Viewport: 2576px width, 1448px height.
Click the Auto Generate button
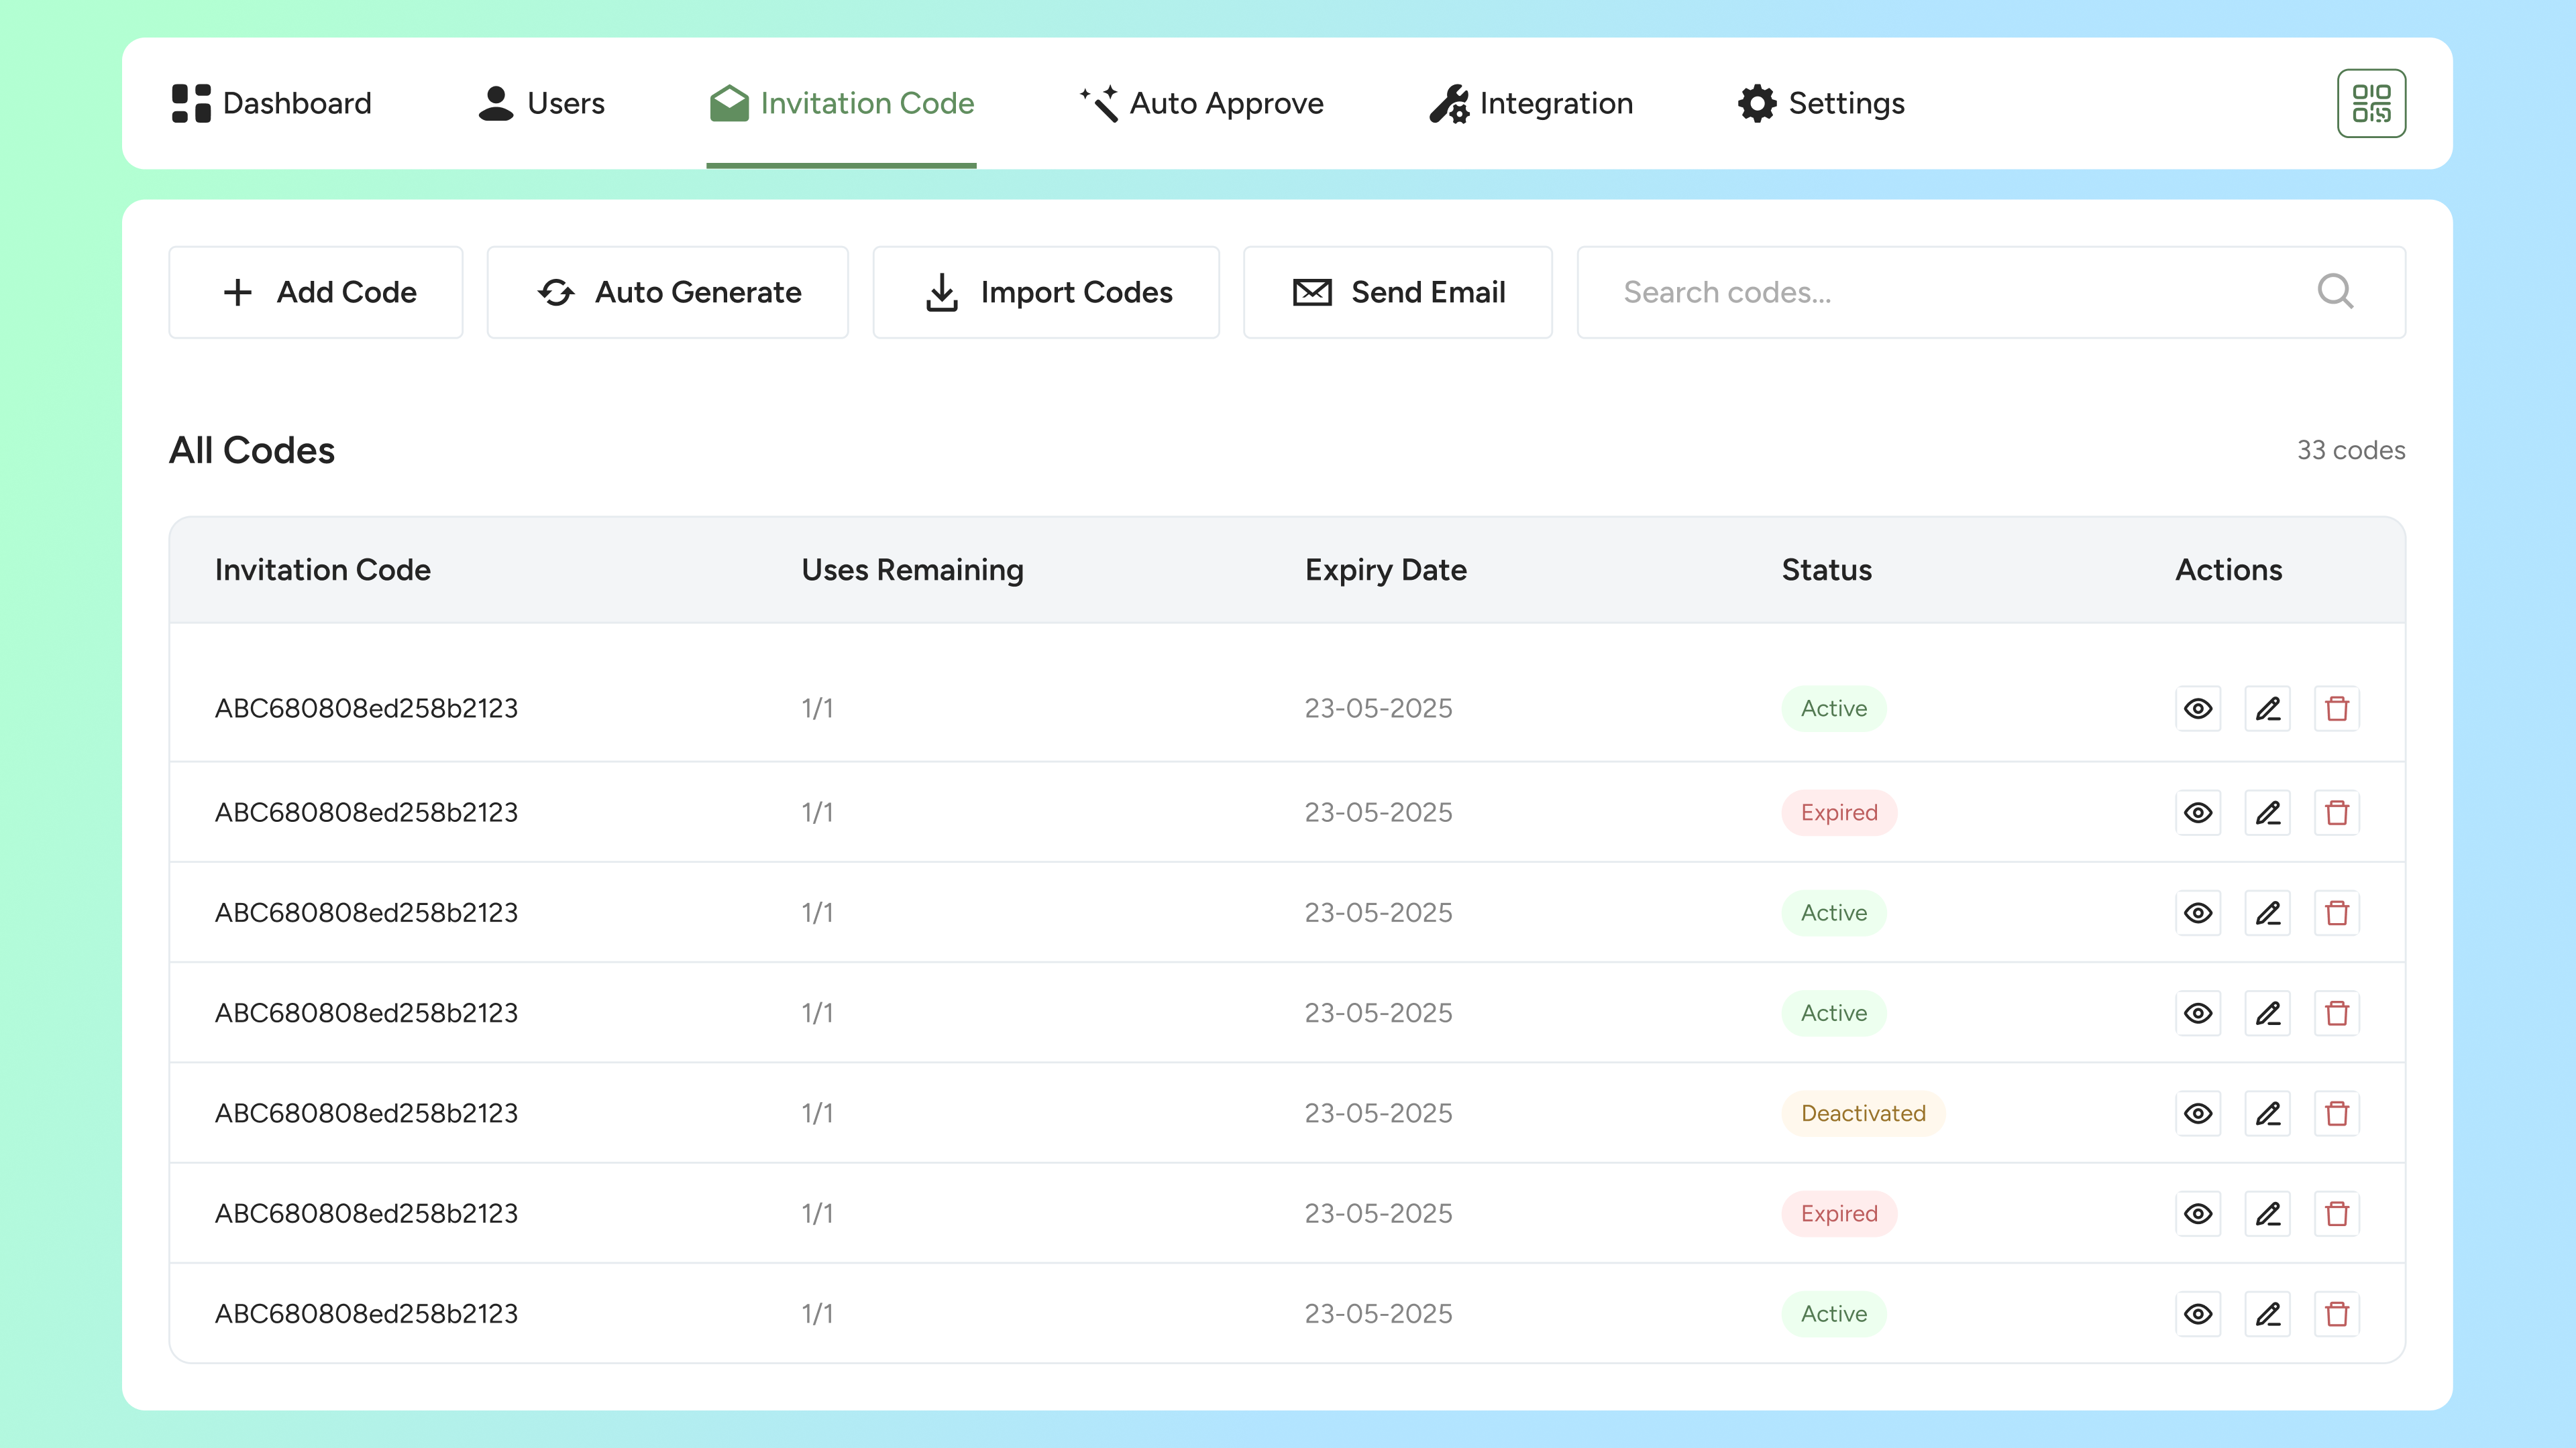coord(668,292)
